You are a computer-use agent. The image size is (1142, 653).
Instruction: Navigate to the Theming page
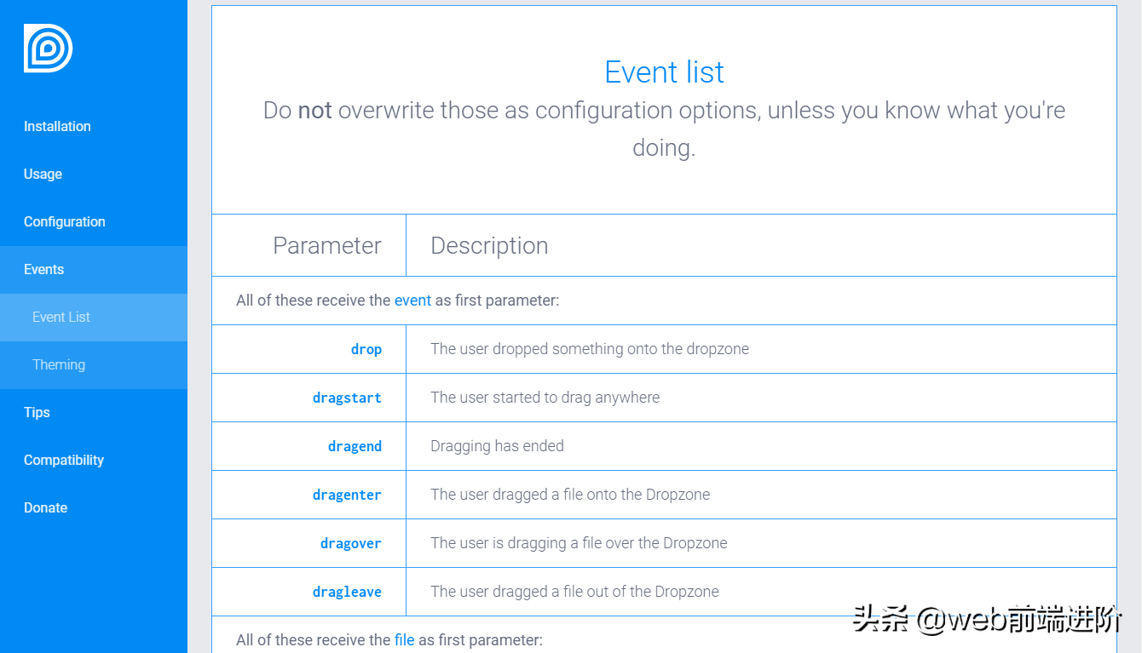58,364
